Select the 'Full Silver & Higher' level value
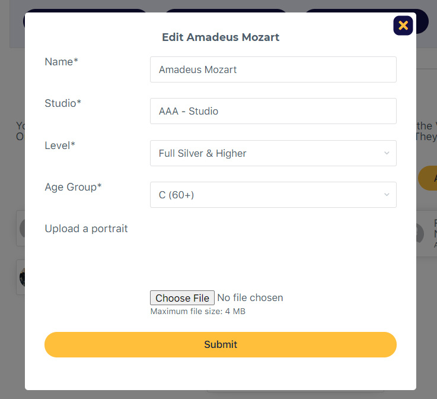This screenshot has width=437, height=399. pyautogui.click(x=203, y=153)
